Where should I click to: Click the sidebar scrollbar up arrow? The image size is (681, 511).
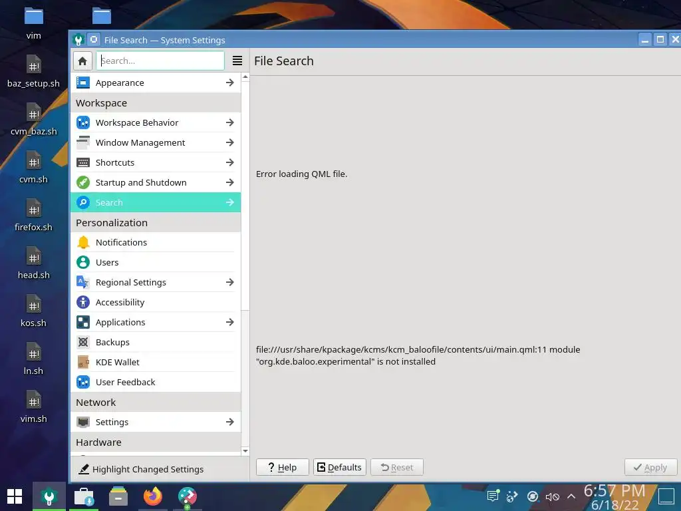[245, 77]
